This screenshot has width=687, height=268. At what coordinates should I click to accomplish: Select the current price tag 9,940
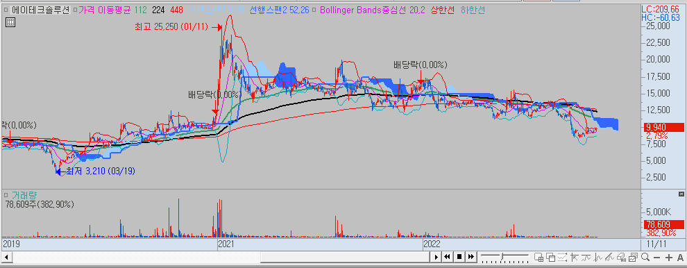click(663, 127)
